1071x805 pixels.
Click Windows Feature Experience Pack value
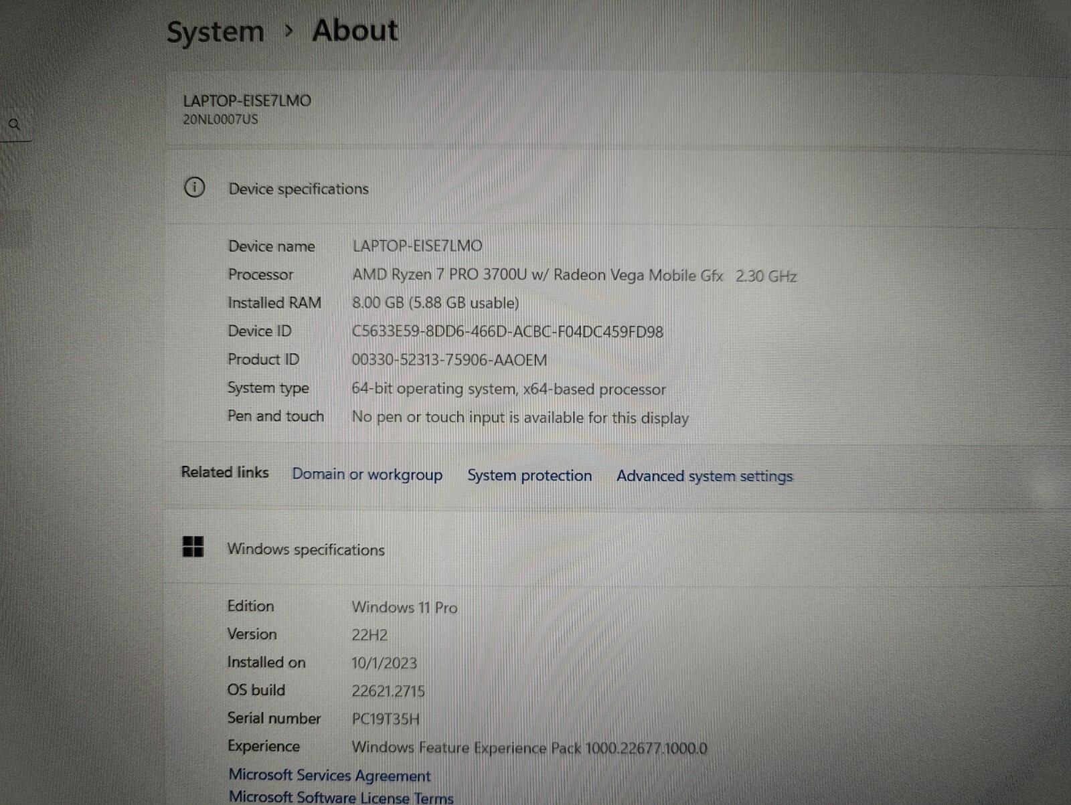[x=529, y=747]
